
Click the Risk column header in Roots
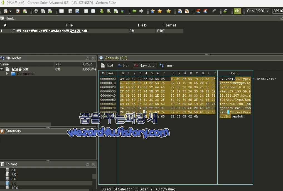[142, 25]
